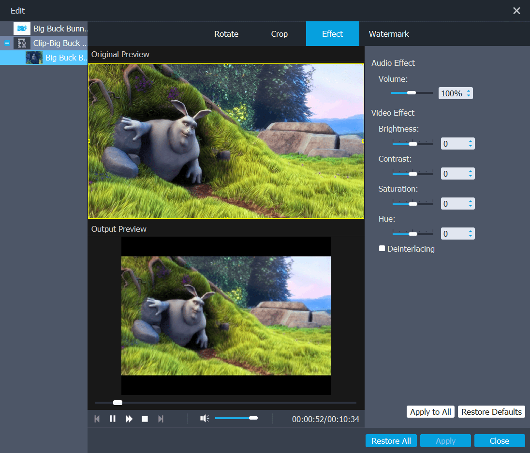Select 'Clip-Big Buck ..' tree row text
This screenshot has height=453, width=530.
pyautogui.click(x=60, y=43)
